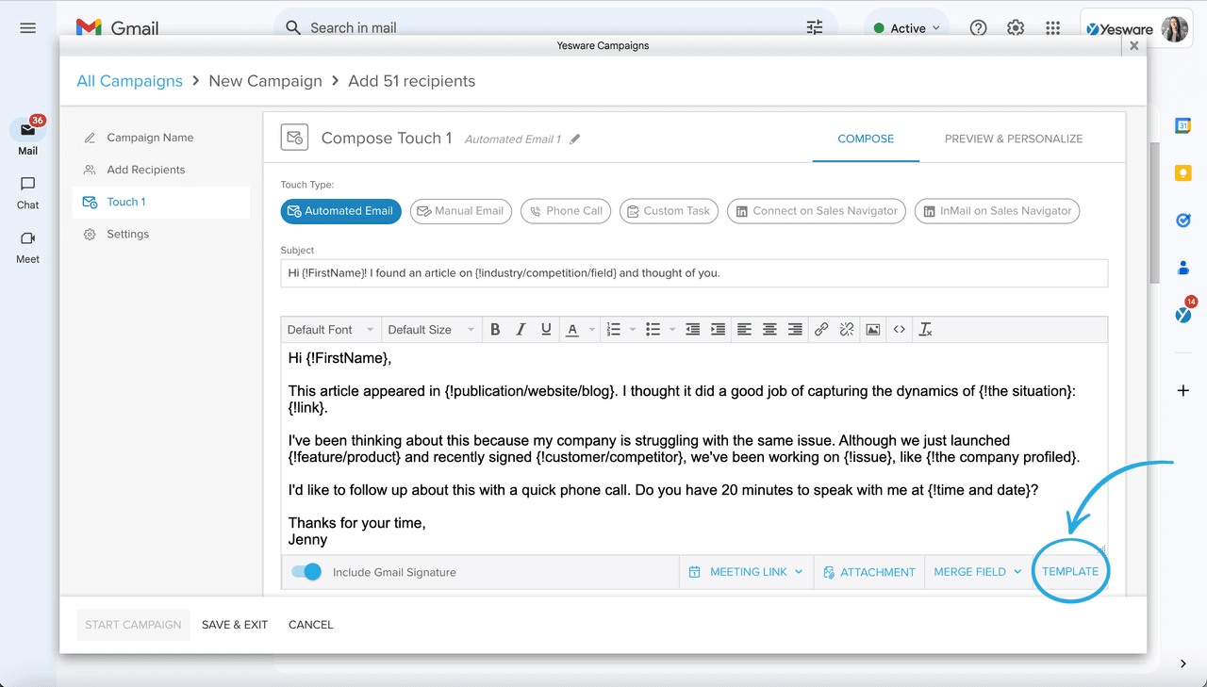Select Automated Email touch type
This screenshot has width=1207, height=687.
pyautogui.click(x=340, y=211)
